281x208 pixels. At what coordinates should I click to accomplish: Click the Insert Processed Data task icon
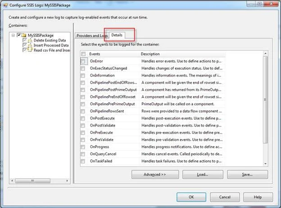click(30, 45)
